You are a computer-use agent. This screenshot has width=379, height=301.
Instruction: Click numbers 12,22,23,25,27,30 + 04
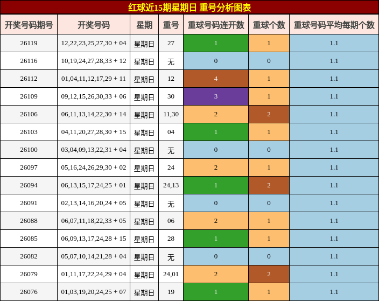pyautogui.click(x=94, y=43)
